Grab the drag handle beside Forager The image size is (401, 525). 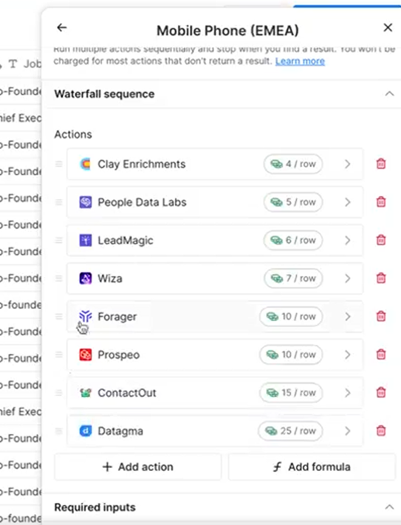click(x=59, y=317)
